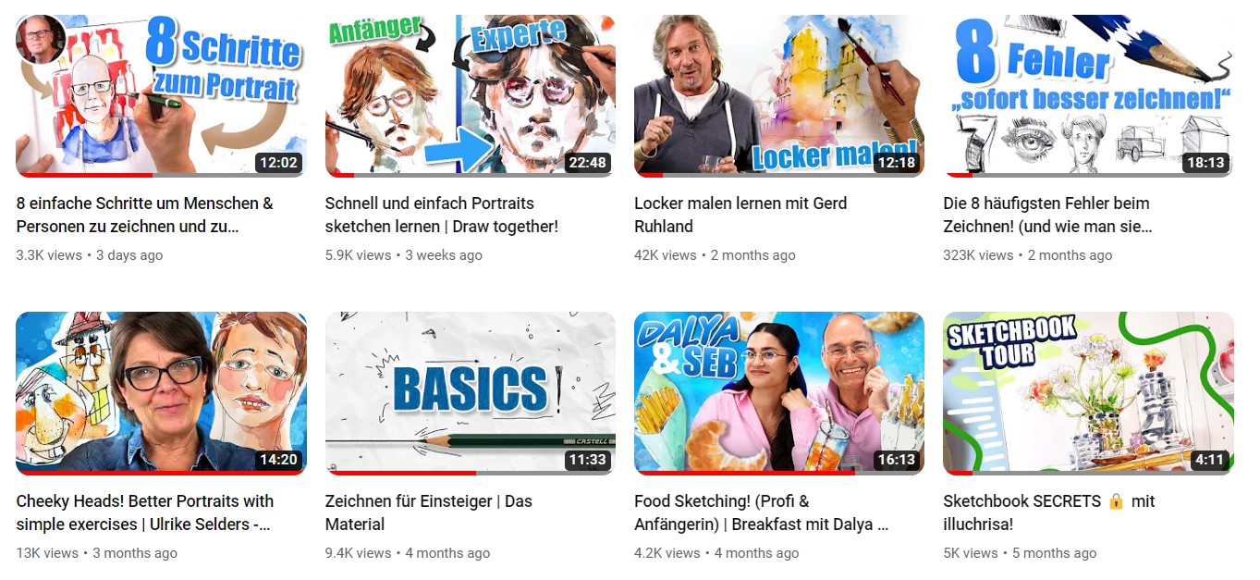Open the 'Anfänger Experte' portrait sketch thumbnail
The height and width of the screenshot is (580, 1260).
tap(470, 95)
